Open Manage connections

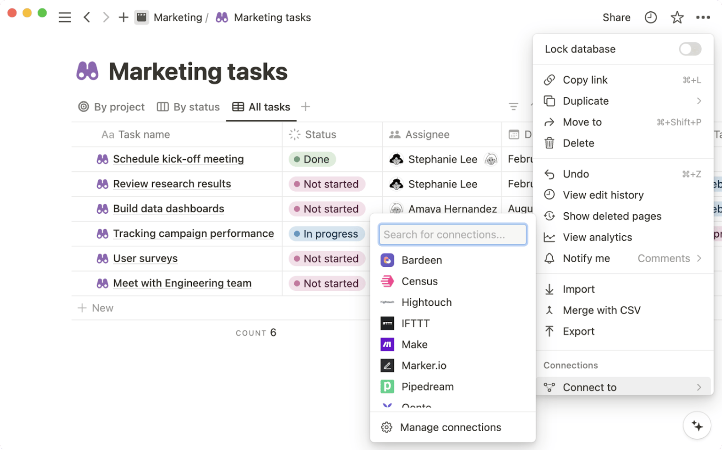(450, 427)
